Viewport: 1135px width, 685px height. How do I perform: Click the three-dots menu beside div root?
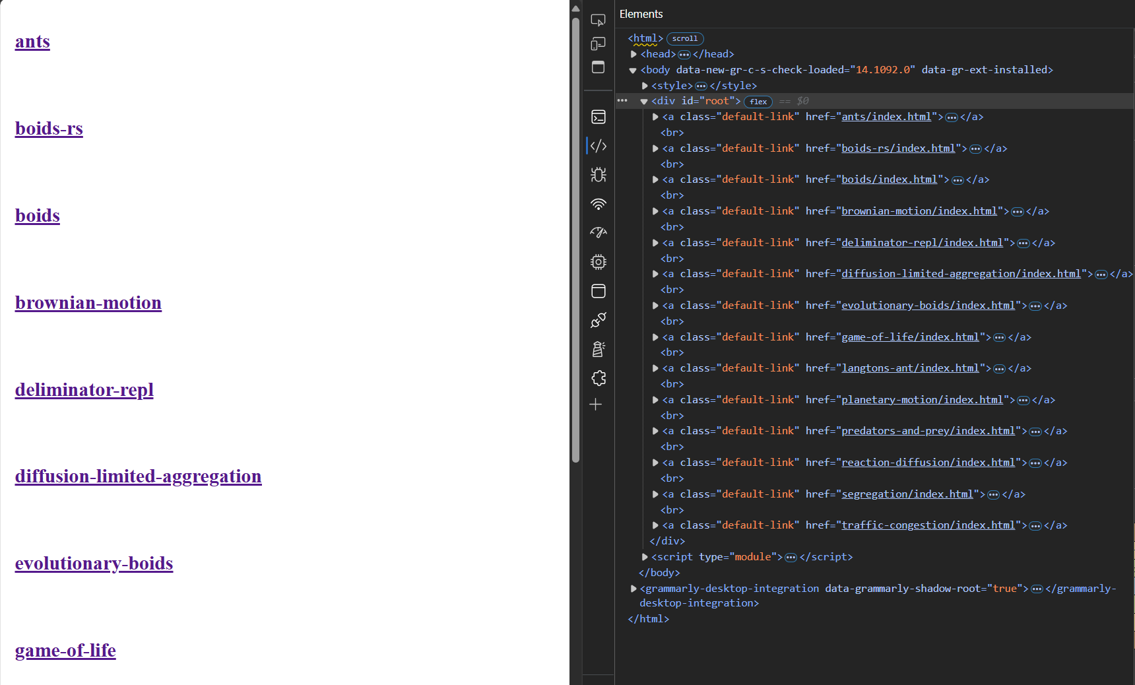point(622,101)
